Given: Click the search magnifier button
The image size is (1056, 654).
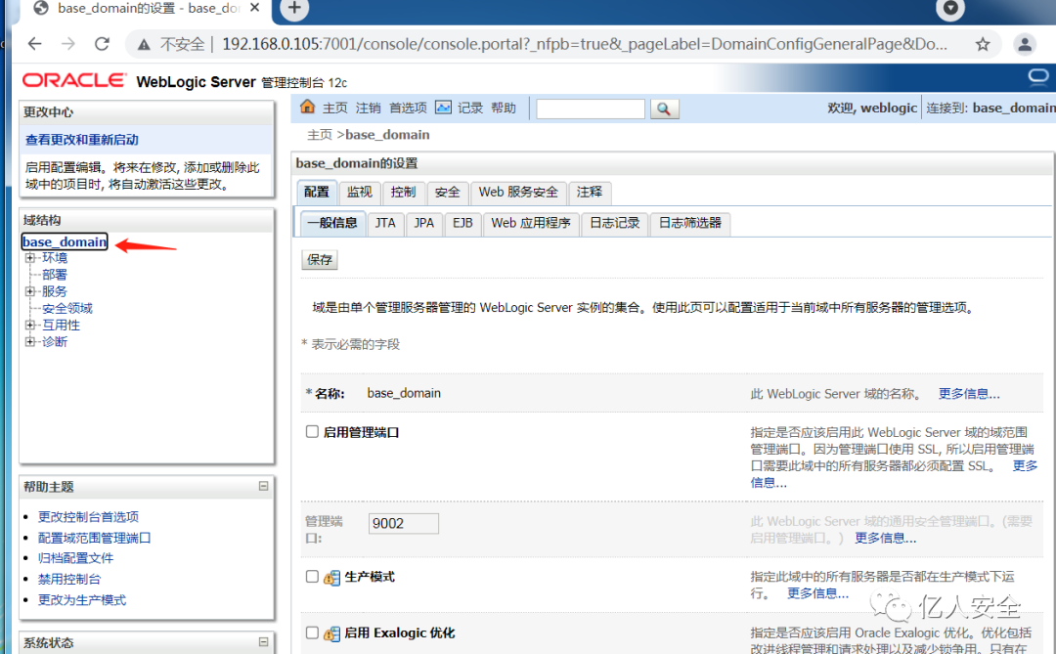Looking at the screenshot, I should [664, 109].
